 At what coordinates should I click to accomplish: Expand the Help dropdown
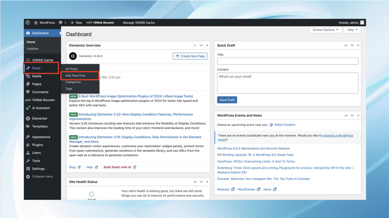tap(352, 30)
